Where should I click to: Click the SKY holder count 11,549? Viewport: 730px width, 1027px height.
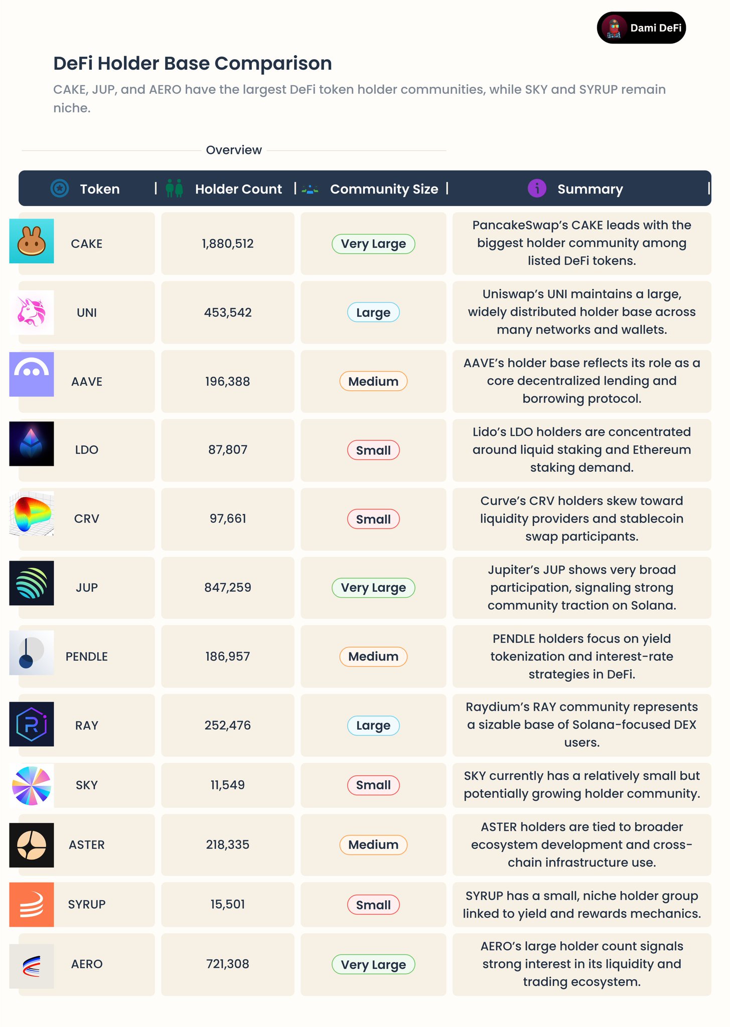point(228,785)
